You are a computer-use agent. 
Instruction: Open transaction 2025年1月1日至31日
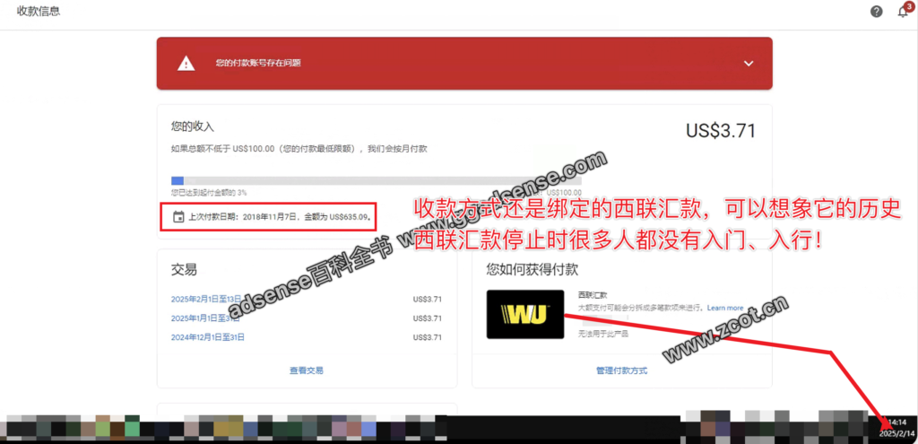pos(206,318)
